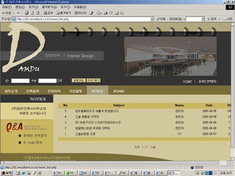Open the 검색 search toolbar button
Image resolution: width=235 pixels, height=176 pixels.
(48, 13)
